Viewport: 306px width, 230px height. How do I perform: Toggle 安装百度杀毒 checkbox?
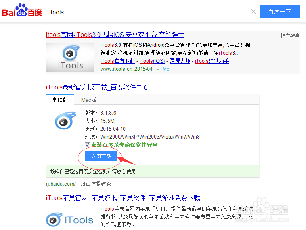(87, 145)
